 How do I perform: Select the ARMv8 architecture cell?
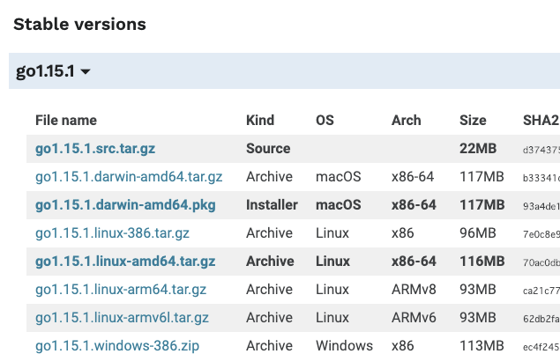(x=414, y=290)
